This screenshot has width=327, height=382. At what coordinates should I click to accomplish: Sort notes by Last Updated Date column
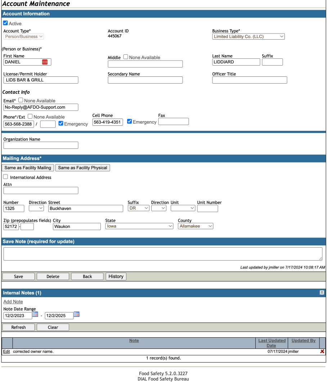click(x=272, y=343)
